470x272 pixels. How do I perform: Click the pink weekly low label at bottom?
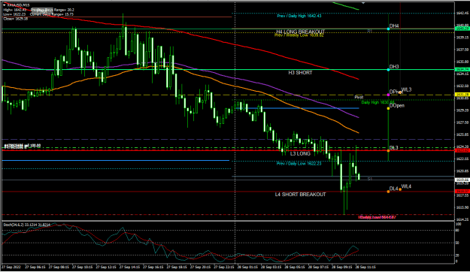click(377, 217)
